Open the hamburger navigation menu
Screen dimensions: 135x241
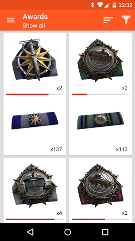tap(11, 20)
